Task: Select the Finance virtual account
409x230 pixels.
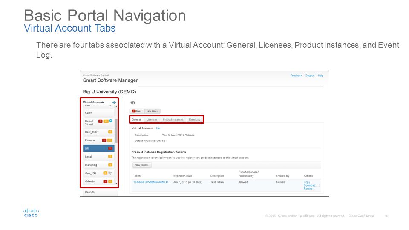Action: pos(98,140)
